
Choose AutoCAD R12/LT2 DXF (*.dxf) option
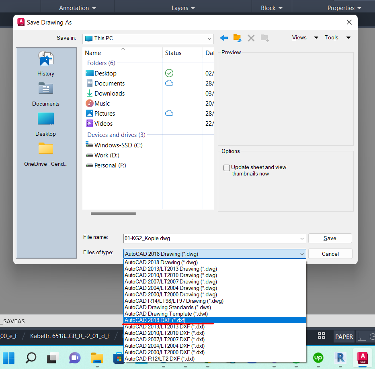point(215,359)
